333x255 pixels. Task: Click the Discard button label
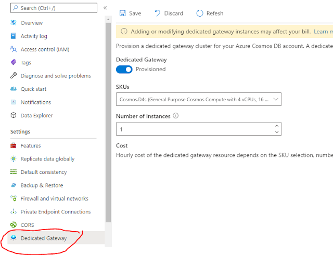174,14
